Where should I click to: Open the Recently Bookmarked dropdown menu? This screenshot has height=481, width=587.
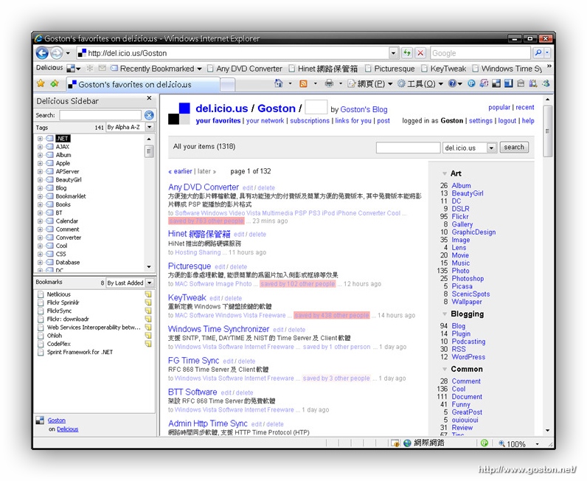(199, 69)
